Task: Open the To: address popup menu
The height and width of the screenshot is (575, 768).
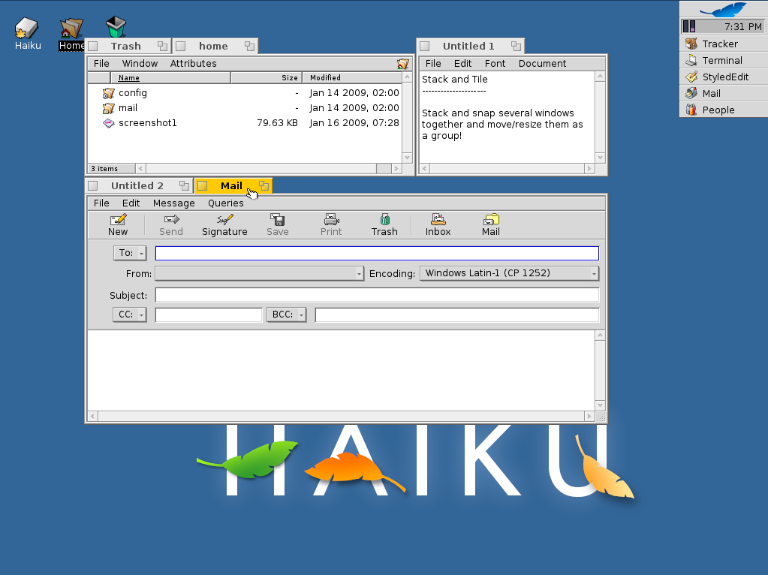Action: 130,253
